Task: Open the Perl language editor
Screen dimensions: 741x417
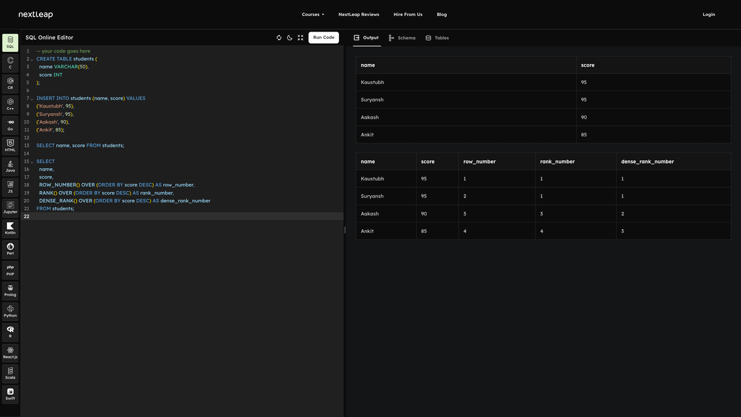Action: (10, 250)
